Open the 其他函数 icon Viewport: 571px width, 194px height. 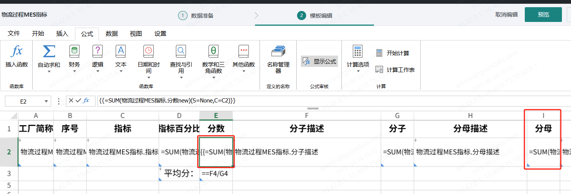pyautogui.click(x=243, y=51)
